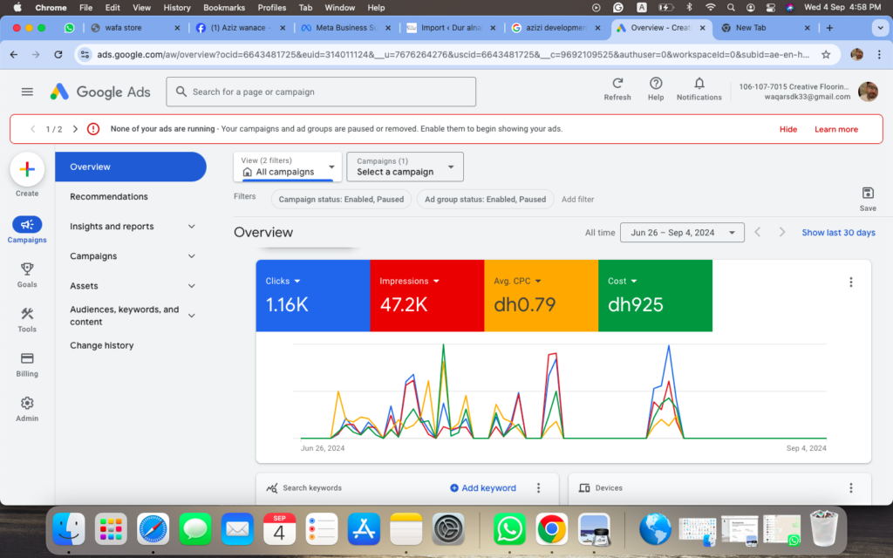Screen dimensions: 893x558
Task: Click the Show last 30 days link
Action: click(x=837, y=232)
